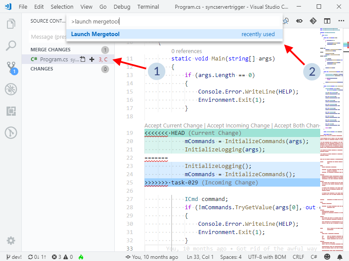Open the errors and warnings status item
349x261 pixels.
62,257
